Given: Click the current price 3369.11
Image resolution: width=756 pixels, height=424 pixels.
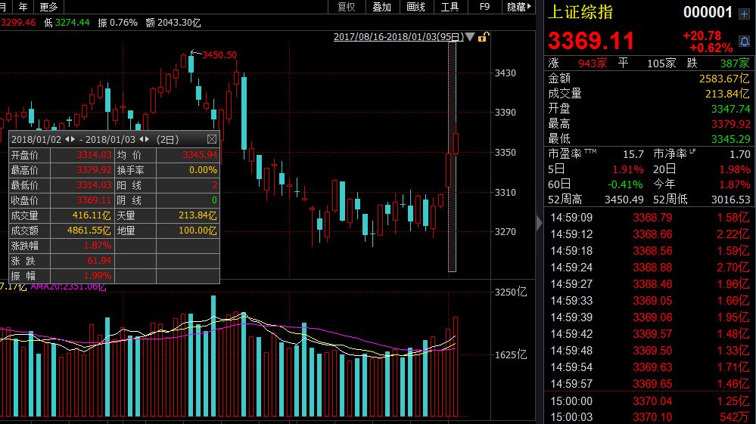Looking at the screenshot, I should click(590, 41).
